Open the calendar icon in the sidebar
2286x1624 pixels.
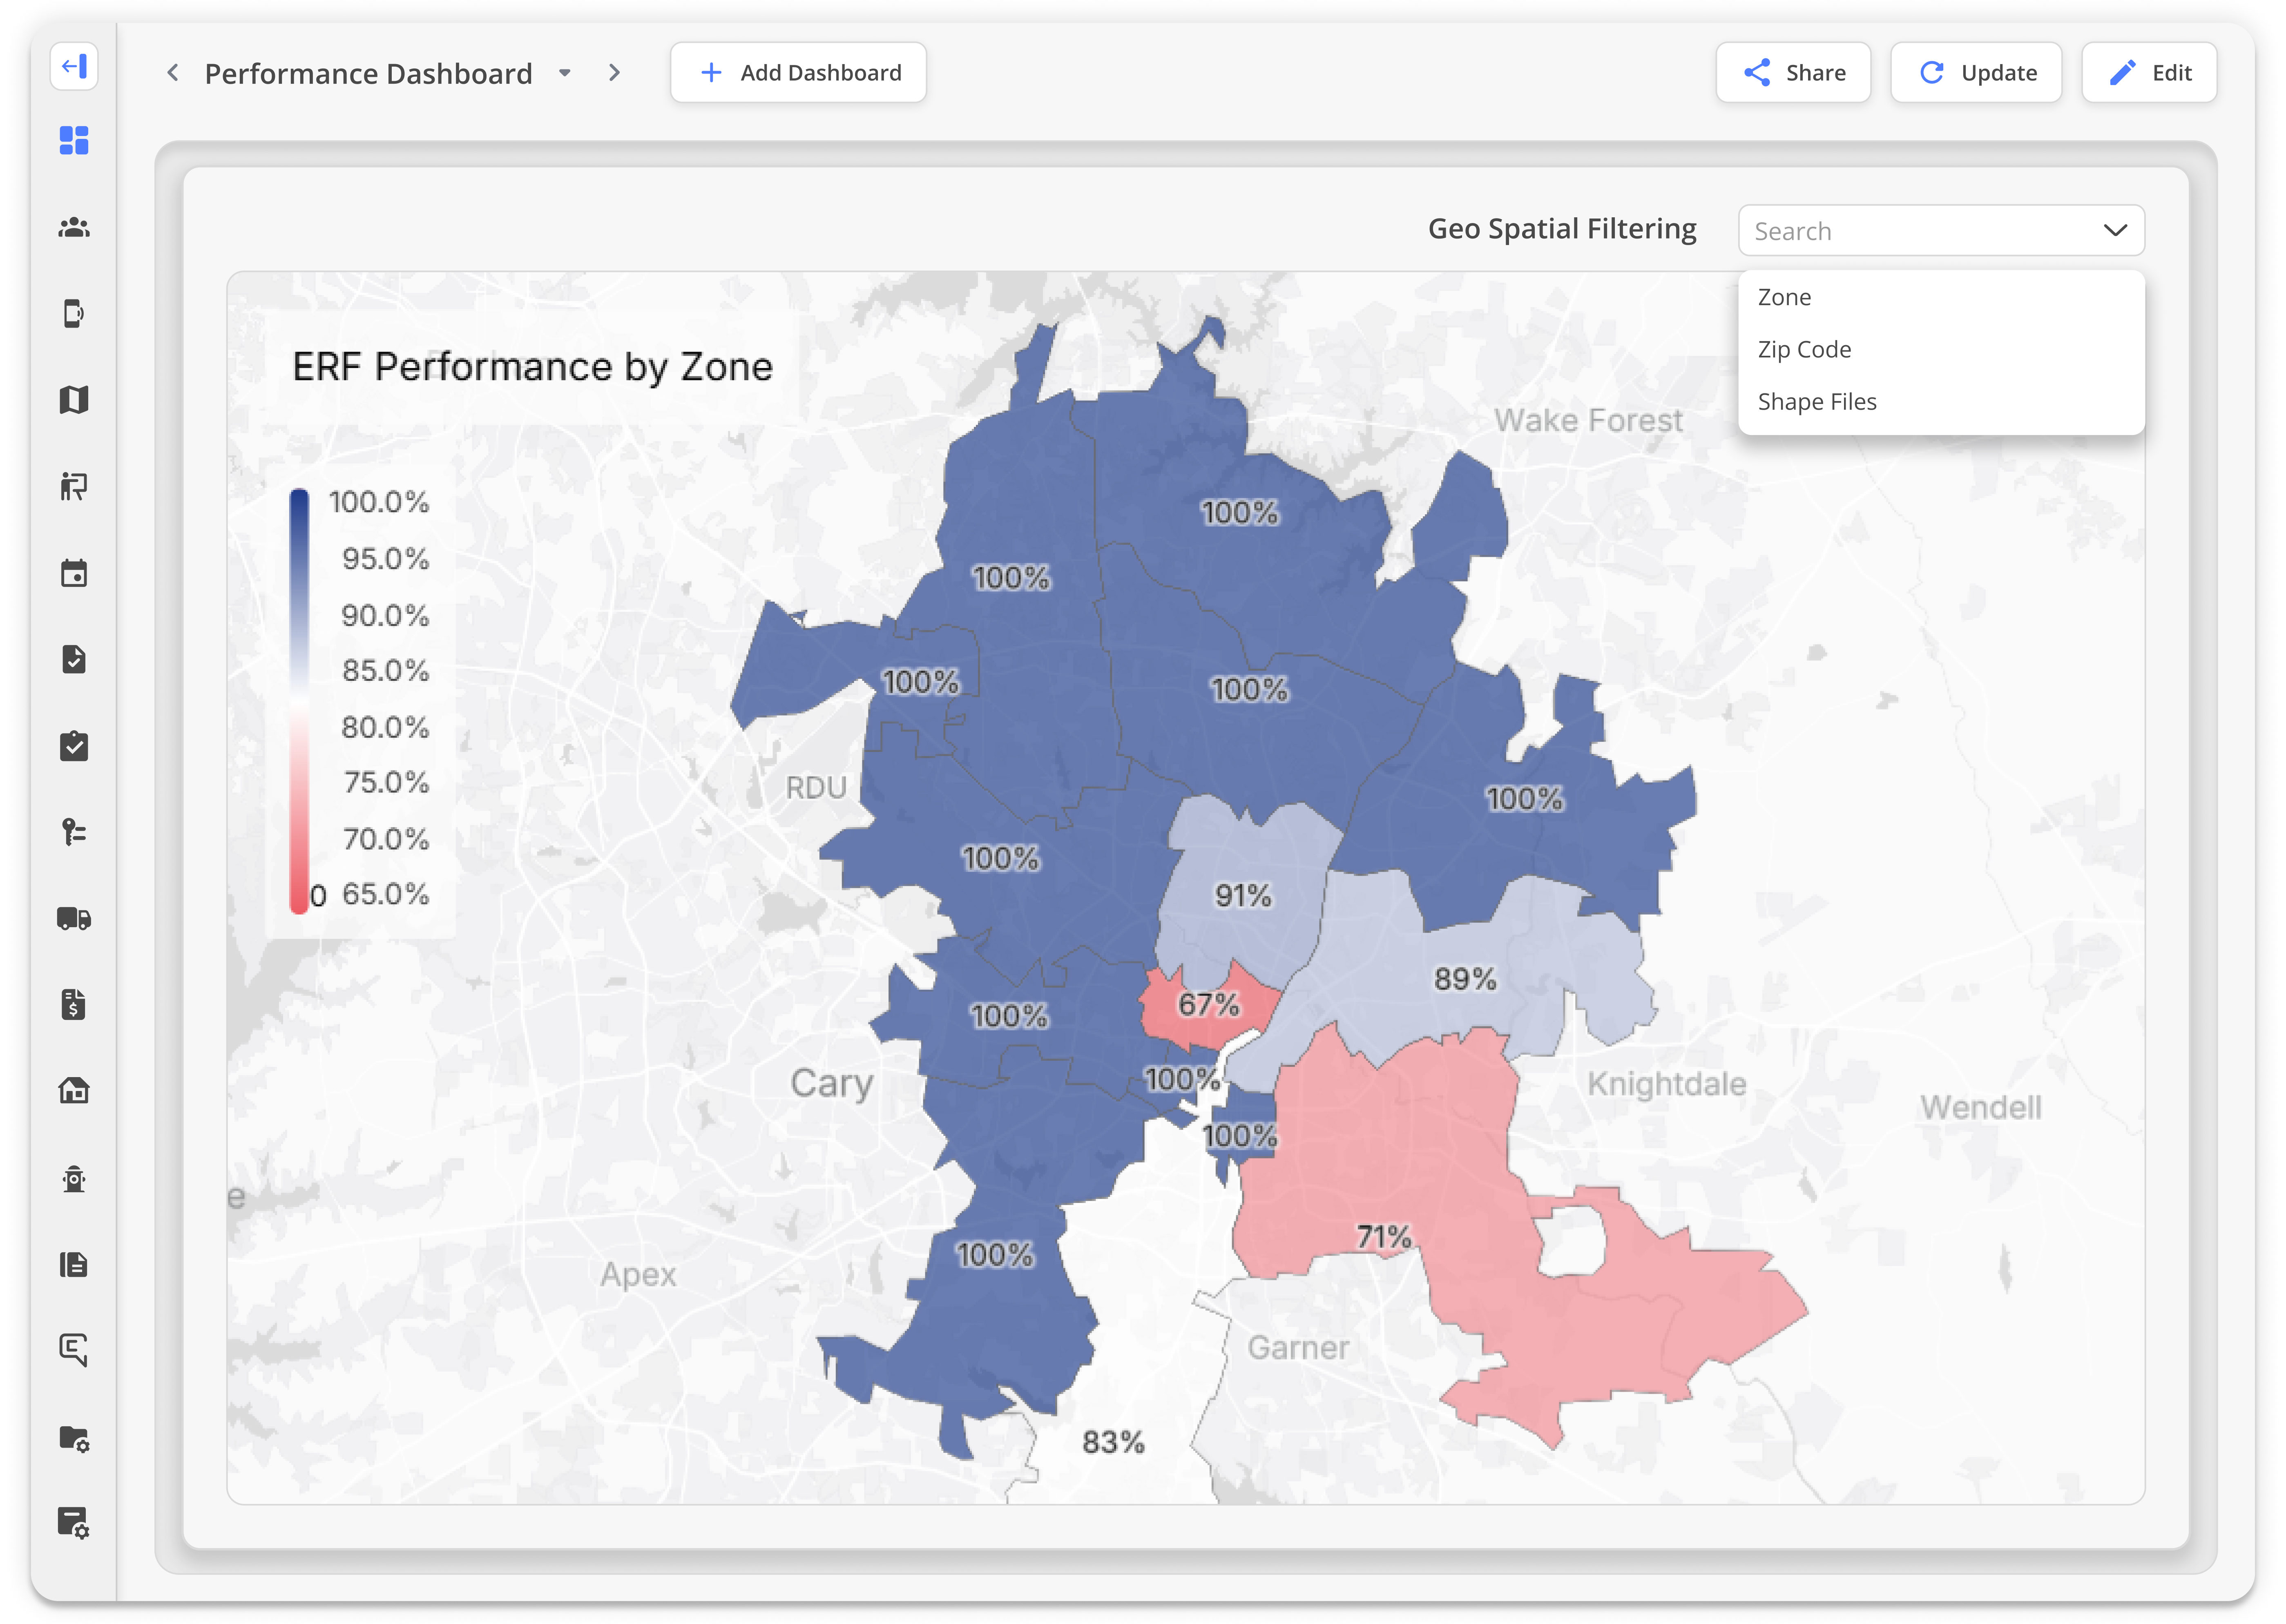point(74,573)
